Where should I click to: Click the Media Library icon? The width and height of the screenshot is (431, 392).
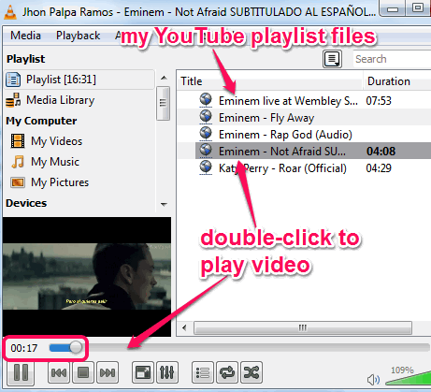tap(13, 100)
